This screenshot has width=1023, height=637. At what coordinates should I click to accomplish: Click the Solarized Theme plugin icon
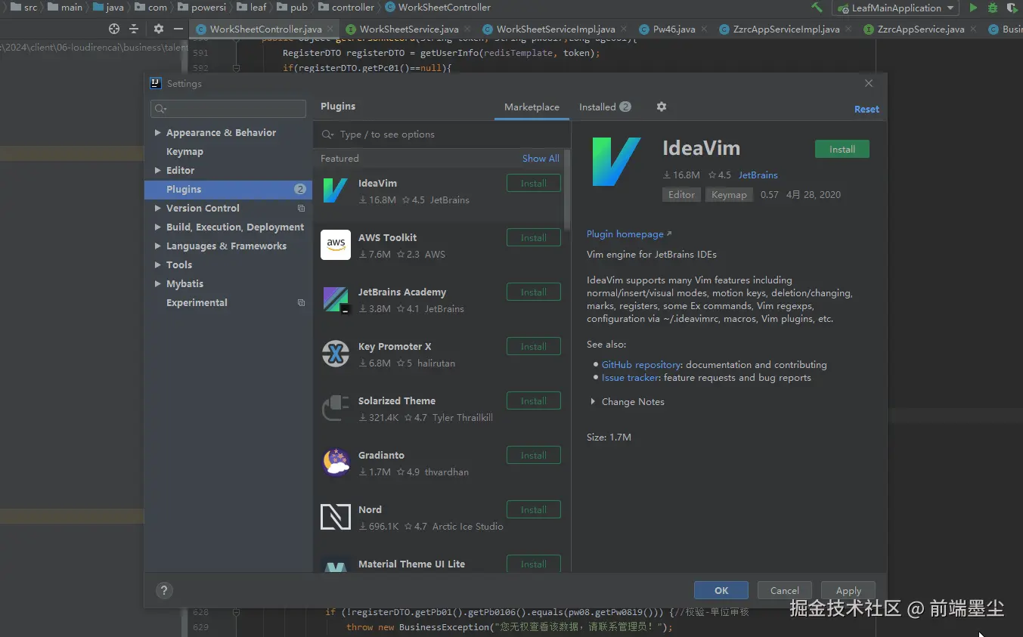tap(336, 408)
